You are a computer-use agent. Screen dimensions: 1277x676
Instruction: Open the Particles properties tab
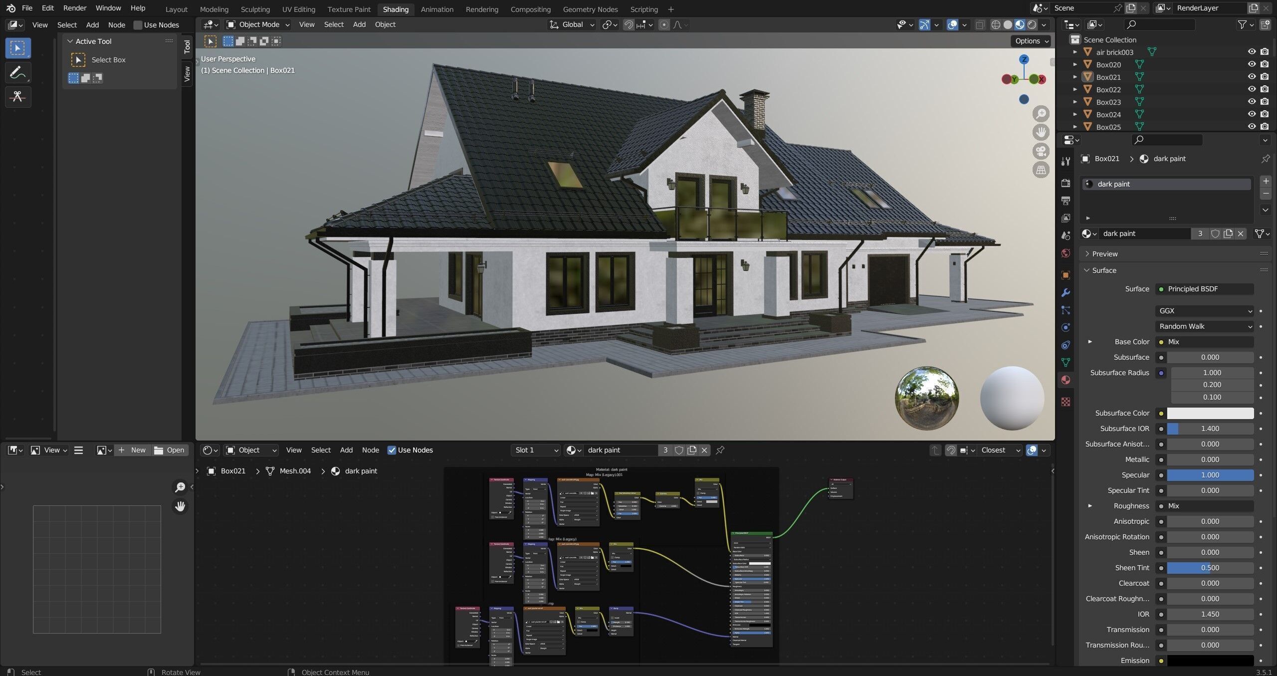(x=1066, y=310)
